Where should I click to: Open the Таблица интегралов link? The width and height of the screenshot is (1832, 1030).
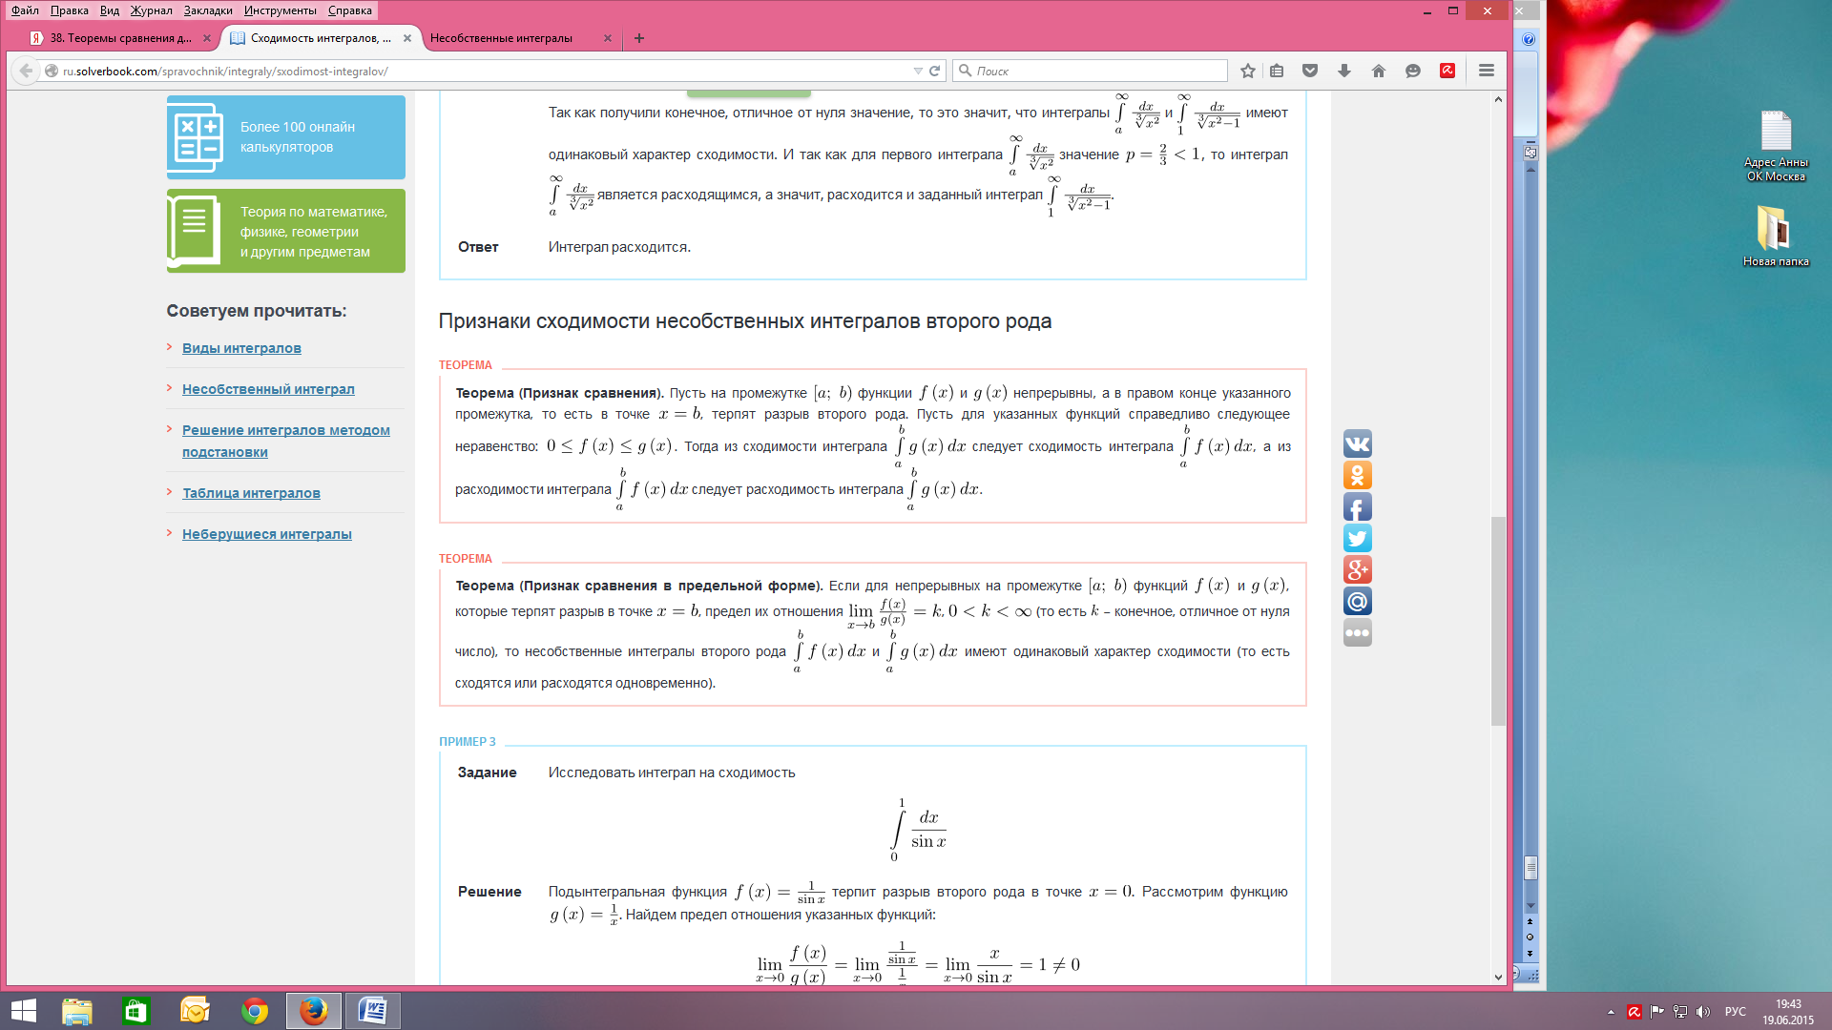coord(251,493)
